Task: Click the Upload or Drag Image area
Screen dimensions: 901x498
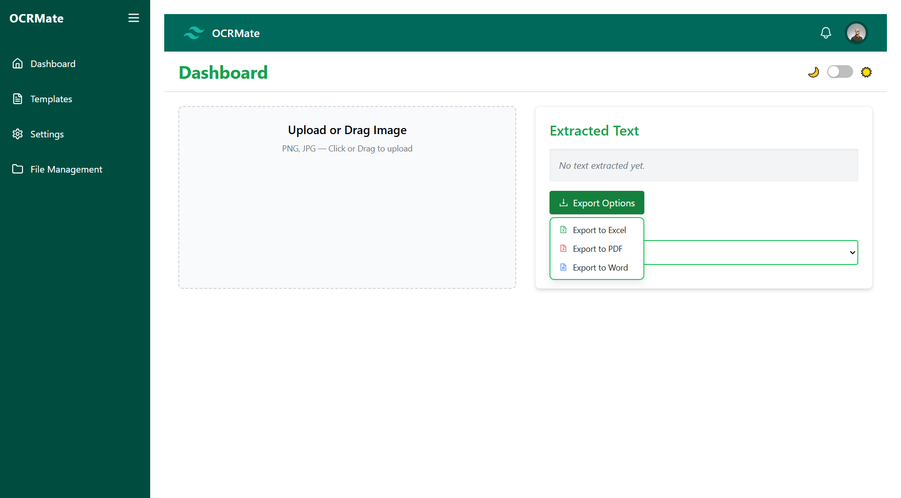Action: (347, 197)
